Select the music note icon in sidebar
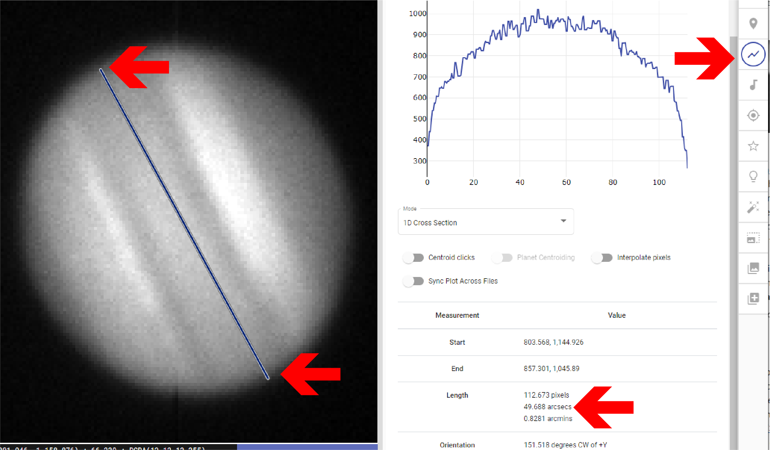This screenshot has width=770, height=450. coord(755,83)
